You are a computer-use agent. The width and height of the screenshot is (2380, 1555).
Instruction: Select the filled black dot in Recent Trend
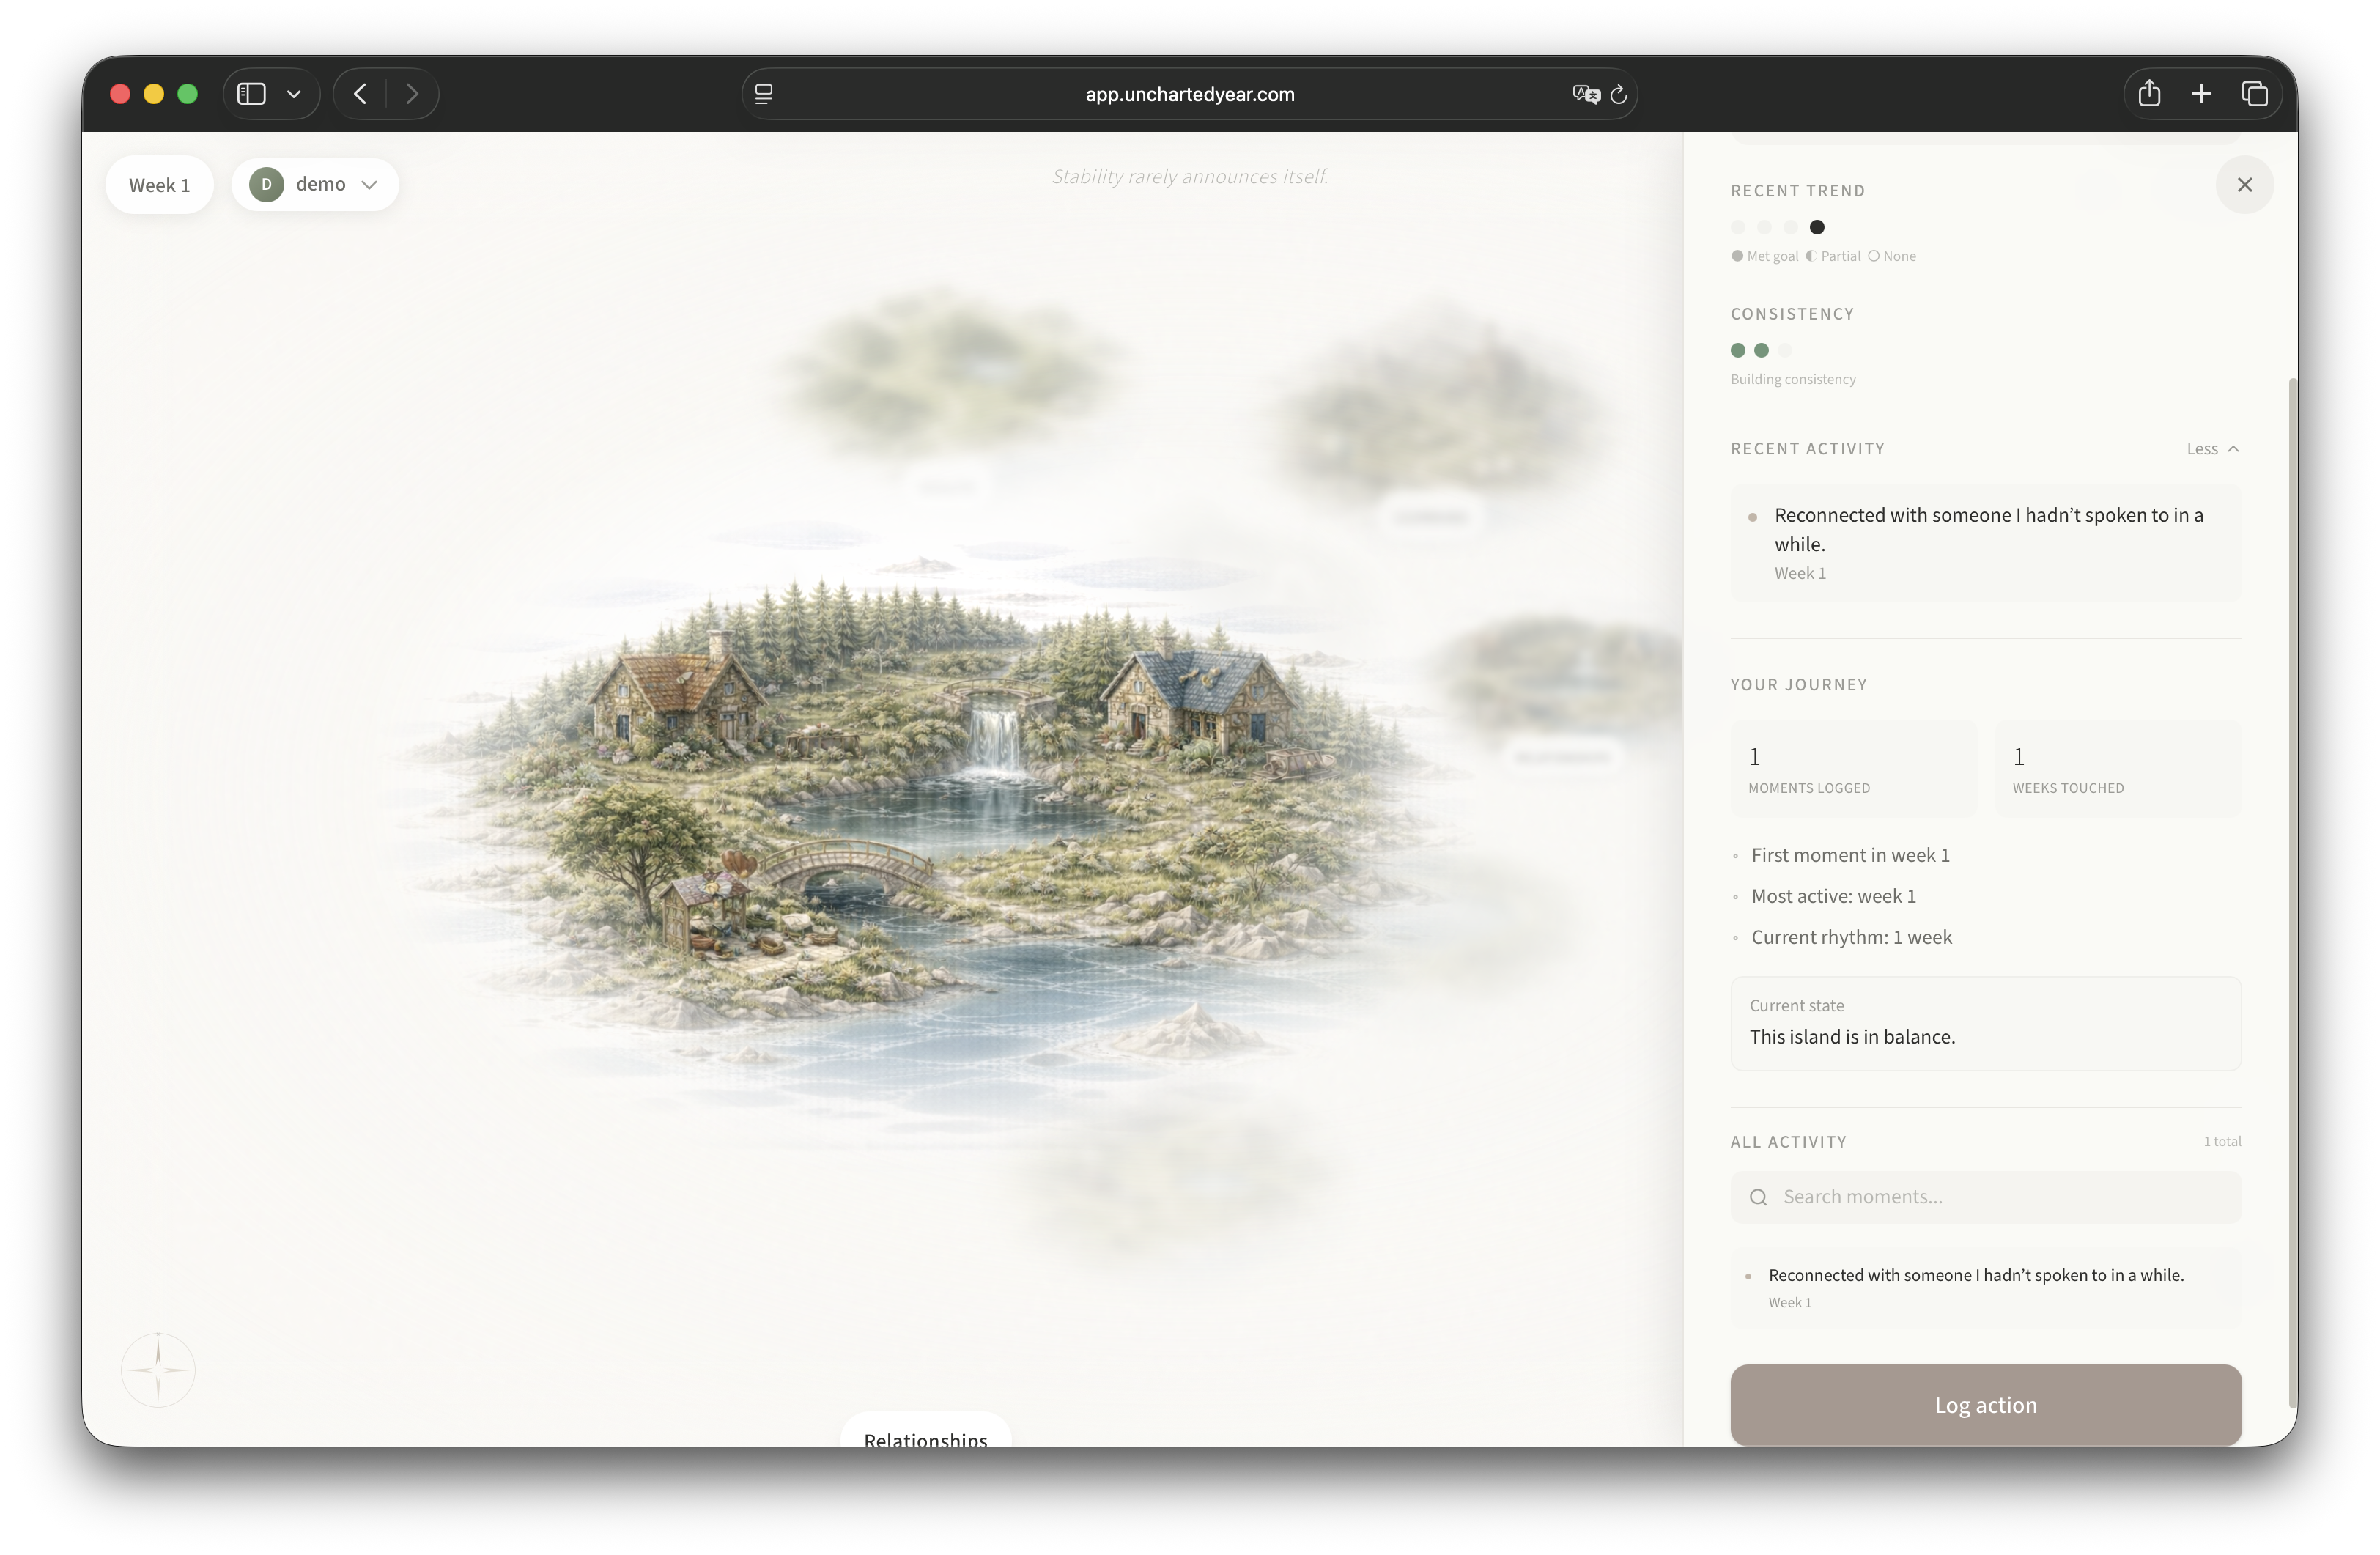tap(1817, 227)
